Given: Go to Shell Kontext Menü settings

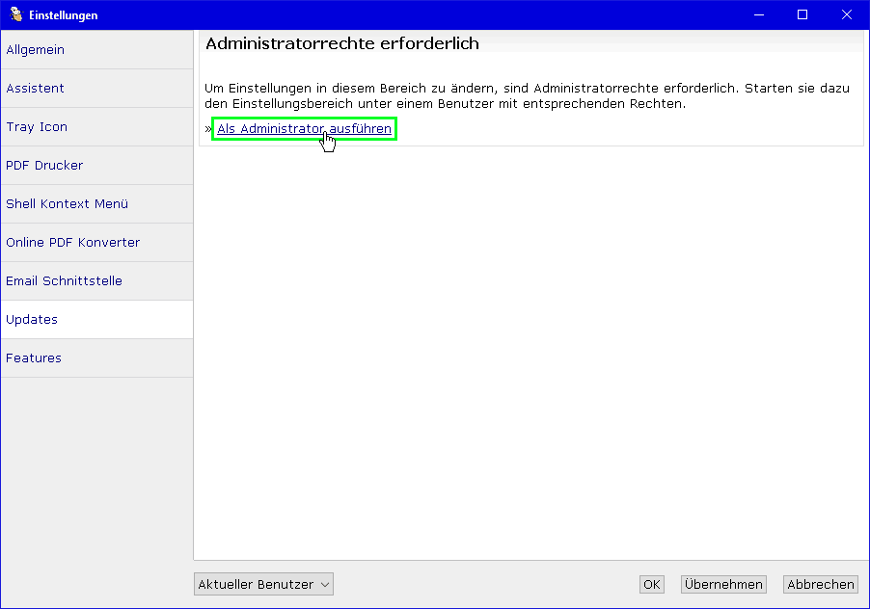Looking at the screenshot, I should click(x=67, y=204).
